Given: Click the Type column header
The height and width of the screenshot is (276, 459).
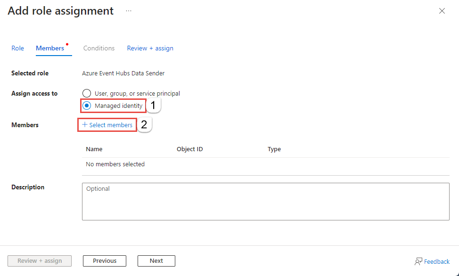Looking at the screenshot, I should (274, 149).
